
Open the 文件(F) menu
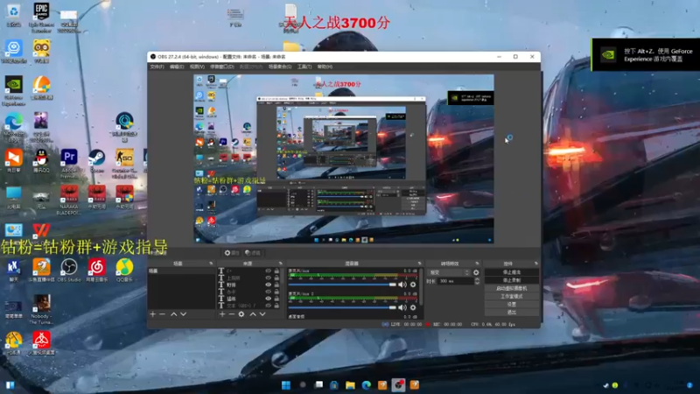(157, 67)
